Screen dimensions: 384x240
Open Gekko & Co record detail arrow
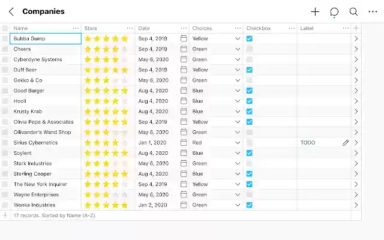[356, 80]
